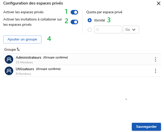Click the Sauvegarder button
164x132 pixels.
point(146,127)
